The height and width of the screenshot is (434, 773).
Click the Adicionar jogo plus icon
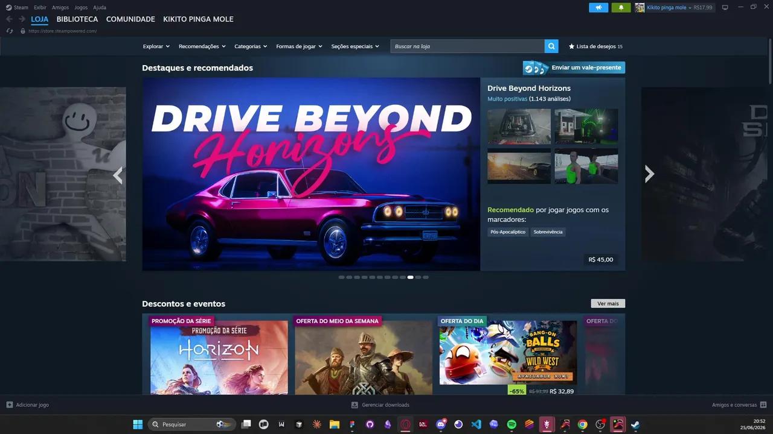9,405
